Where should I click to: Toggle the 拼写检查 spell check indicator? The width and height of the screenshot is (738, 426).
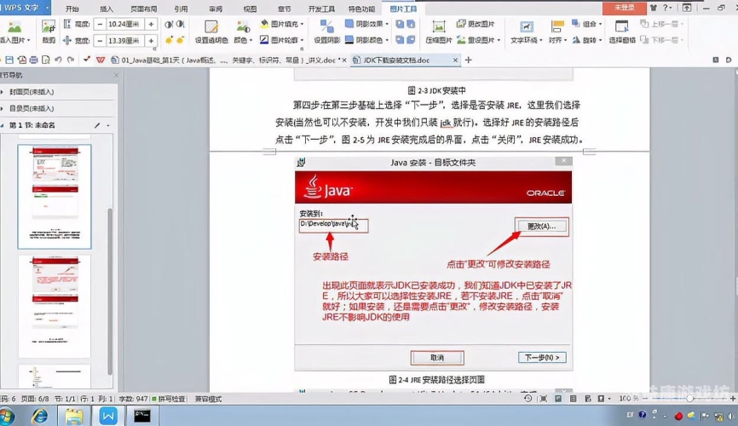169,399
